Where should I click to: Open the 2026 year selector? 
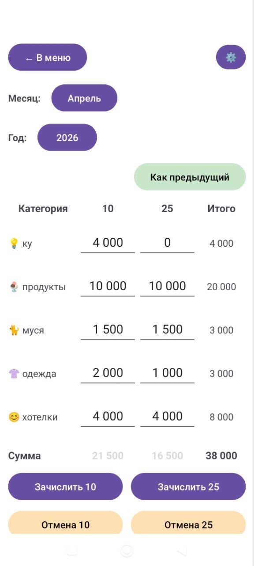pos(67,137)
